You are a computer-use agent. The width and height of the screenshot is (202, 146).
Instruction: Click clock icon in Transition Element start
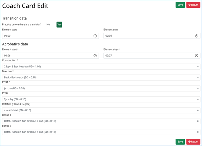[x=95, y=36]
